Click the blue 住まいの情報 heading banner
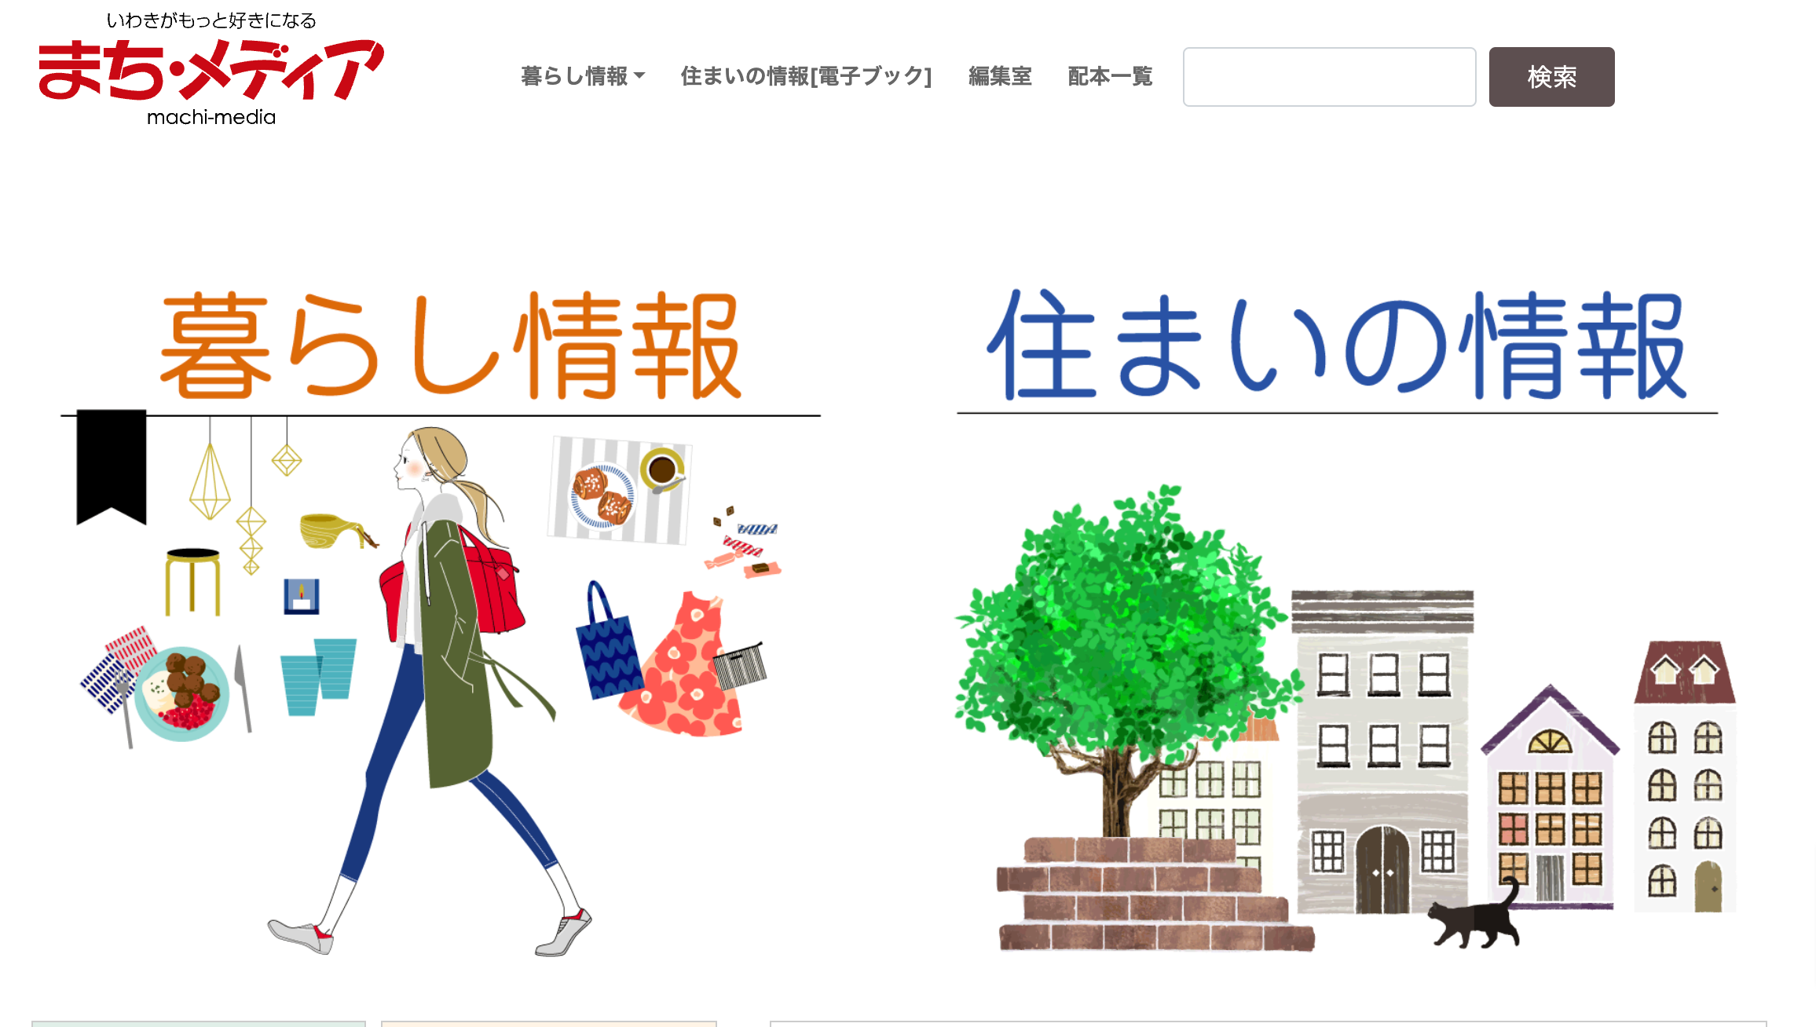The image size is (1816, 1027). click(x=1337, y=345)
